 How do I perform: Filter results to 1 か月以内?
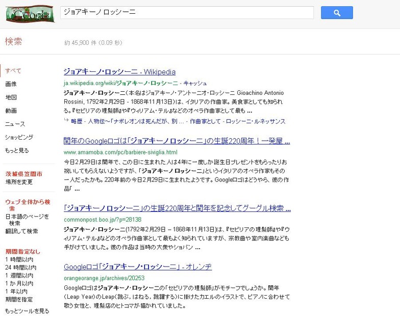(x=19, y=283)
